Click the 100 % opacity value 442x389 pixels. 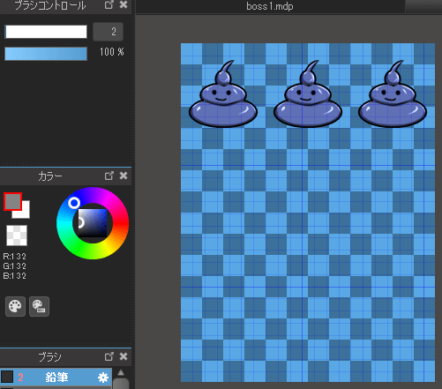[x=112, y=52]
